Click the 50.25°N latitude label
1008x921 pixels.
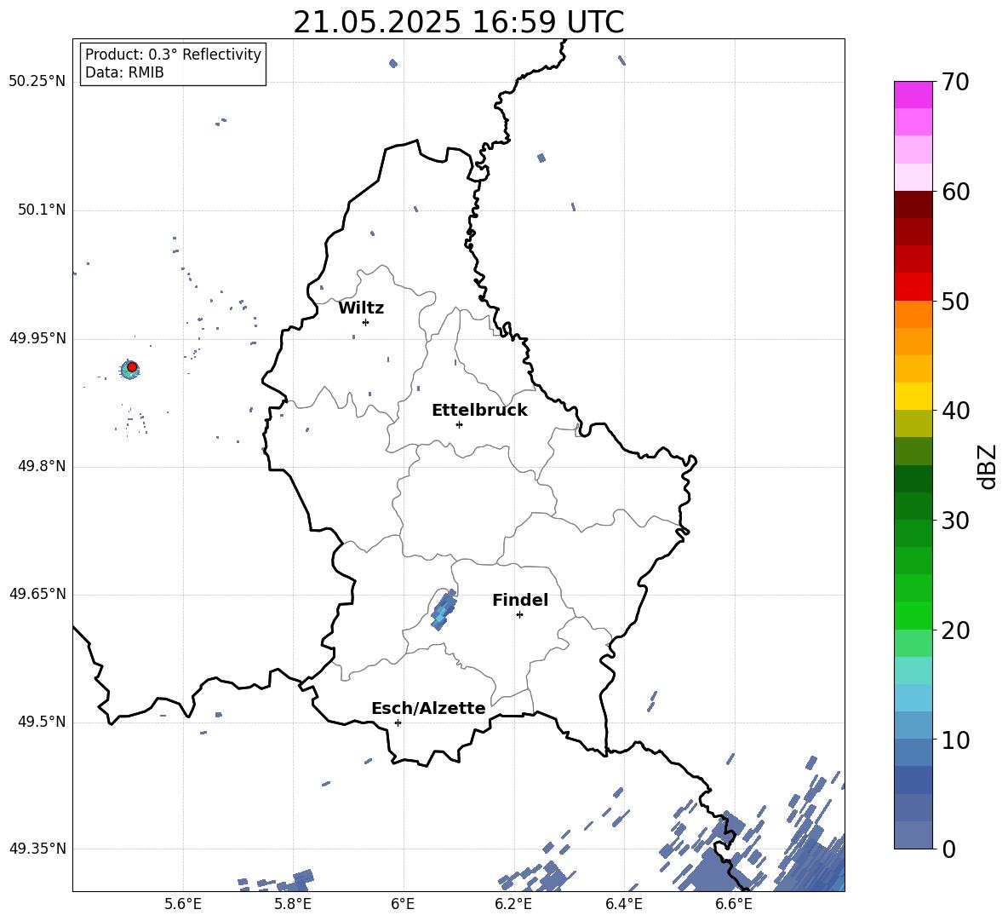click(37, 82)
